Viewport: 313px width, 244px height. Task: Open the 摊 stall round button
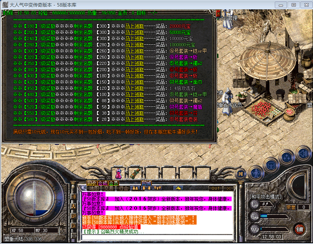click(x=241, y=174)
